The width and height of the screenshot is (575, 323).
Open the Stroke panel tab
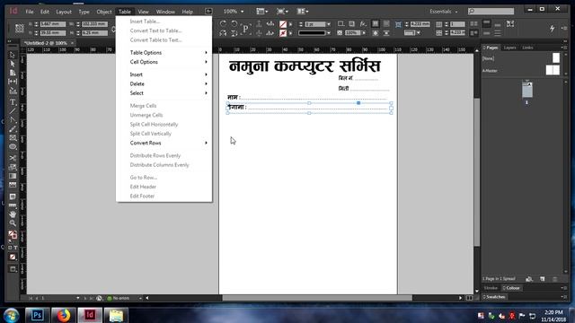491,288
